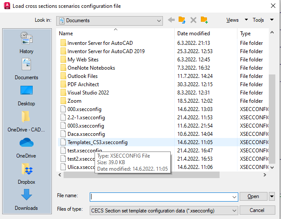This screenshot has height=219, width=281.
Task: Click the Back arrow navigation icon
Action: [x=171, y=20]
